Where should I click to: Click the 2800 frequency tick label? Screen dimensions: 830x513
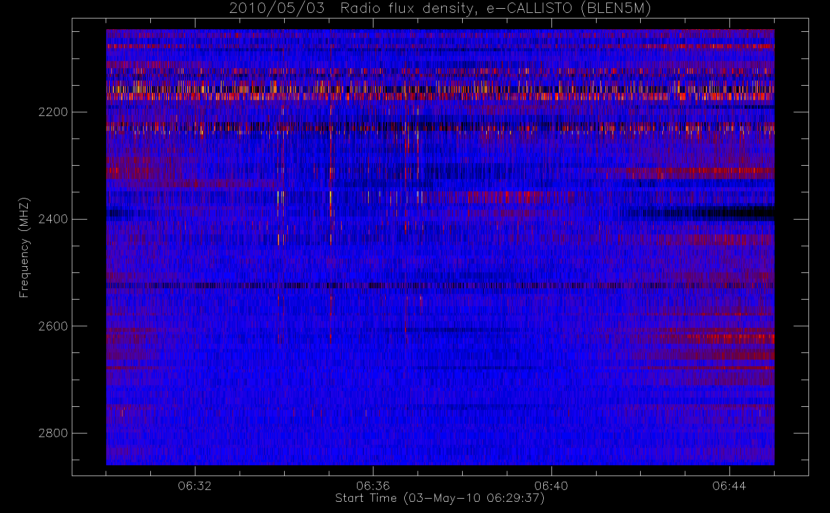[x=53, y=433]
